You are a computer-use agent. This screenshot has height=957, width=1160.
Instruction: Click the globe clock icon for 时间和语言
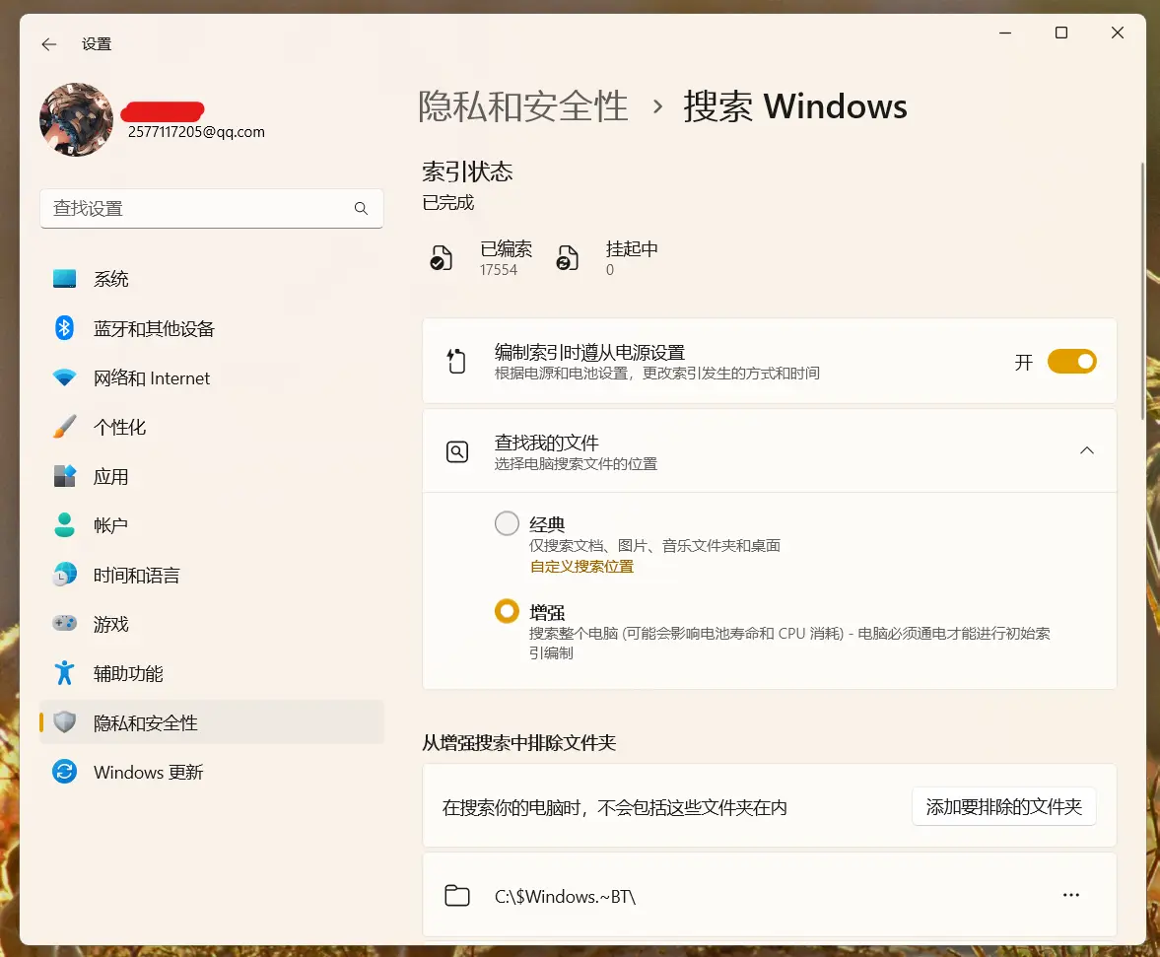[64, 575]
